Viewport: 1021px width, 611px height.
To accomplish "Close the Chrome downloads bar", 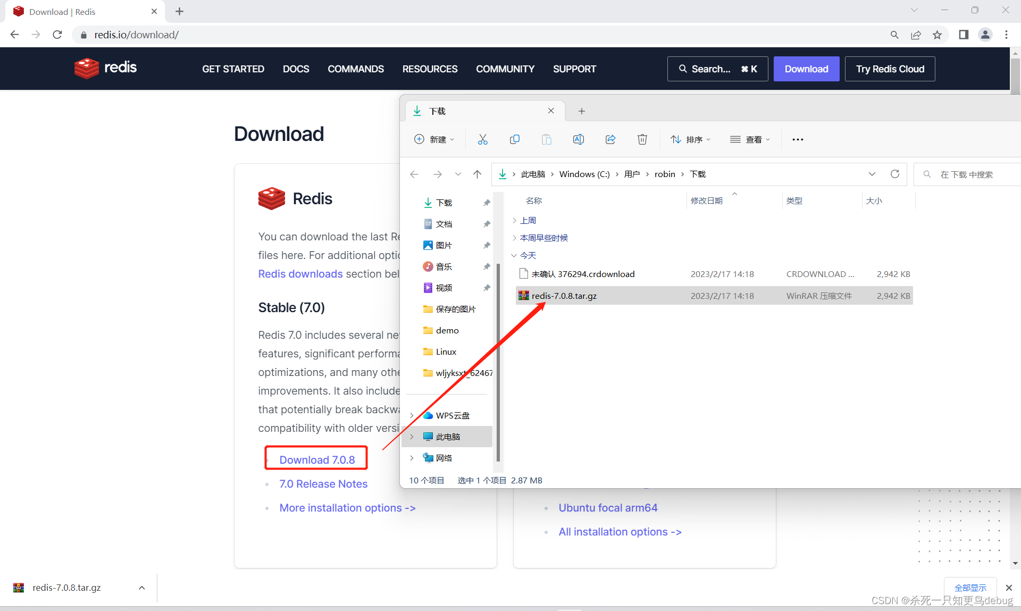I will coord(1009,588).
